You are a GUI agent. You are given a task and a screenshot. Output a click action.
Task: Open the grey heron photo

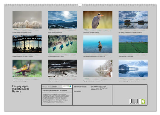[x=98, y=20]
